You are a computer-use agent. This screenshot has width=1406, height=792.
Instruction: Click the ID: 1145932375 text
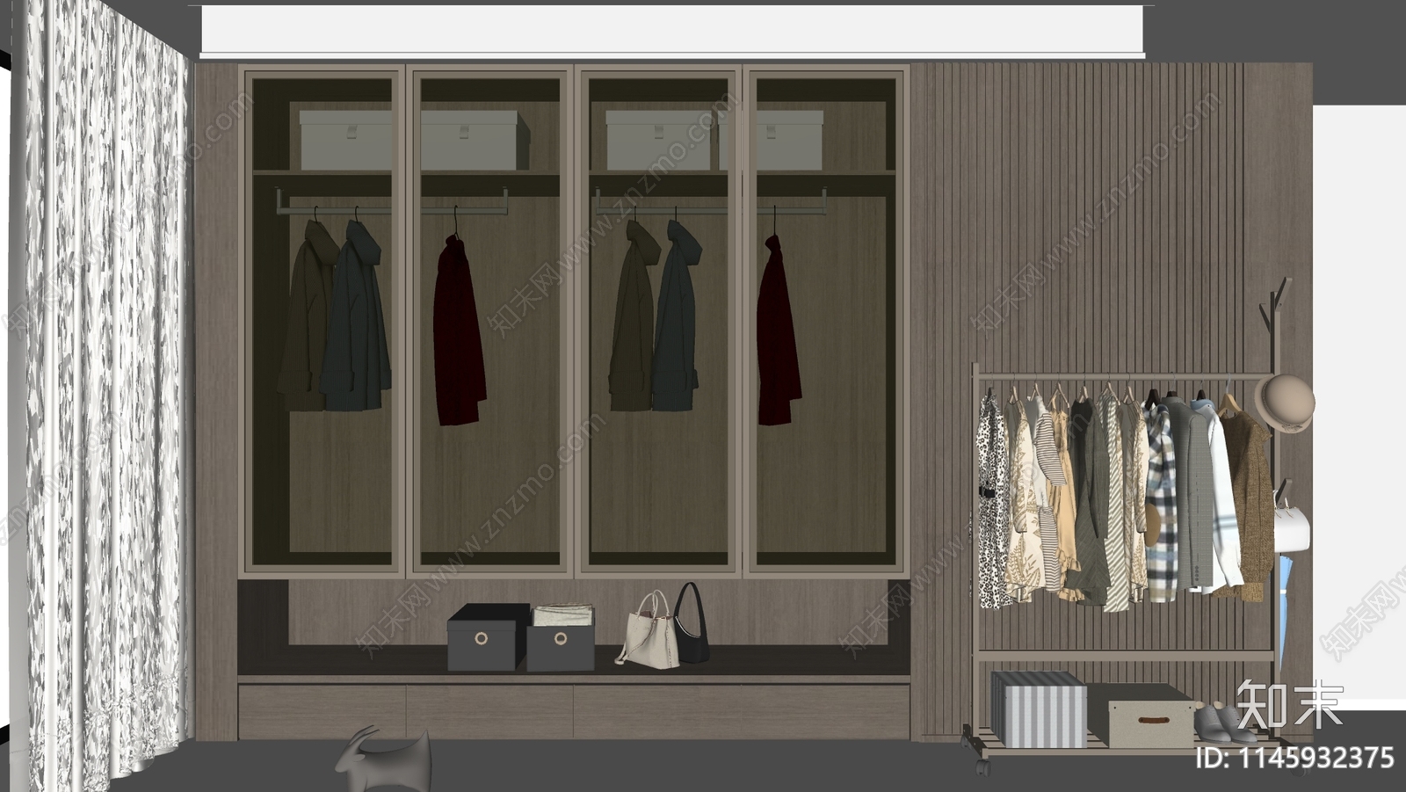[1294, 757]
